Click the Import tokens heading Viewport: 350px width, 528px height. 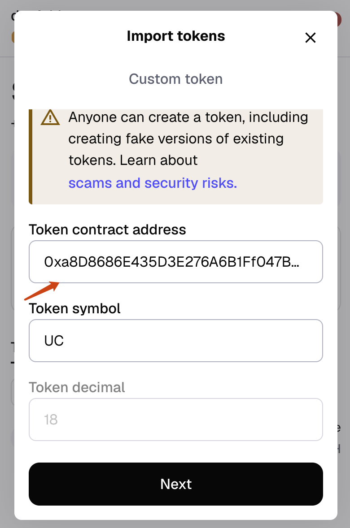175,36
